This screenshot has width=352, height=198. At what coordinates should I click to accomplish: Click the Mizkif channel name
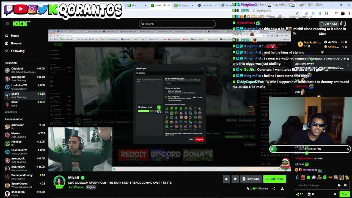click(x=74, y=178)
